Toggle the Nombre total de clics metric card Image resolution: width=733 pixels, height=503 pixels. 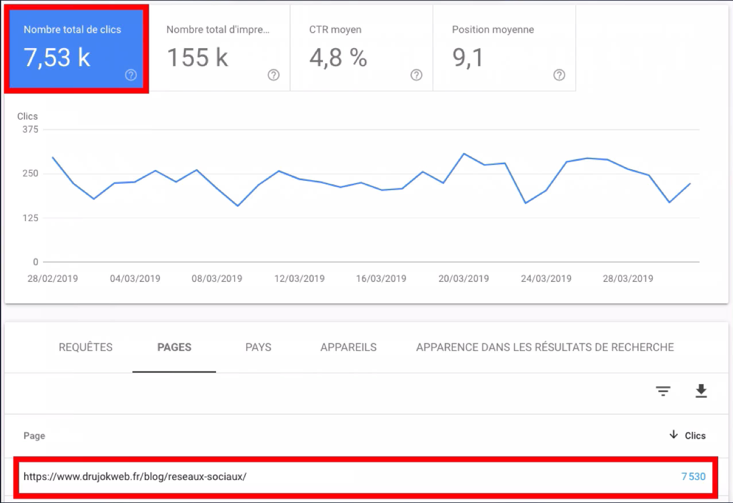tap(76, 48)
